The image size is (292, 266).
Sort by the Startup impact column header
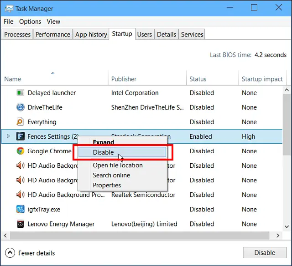coord(262,79)
